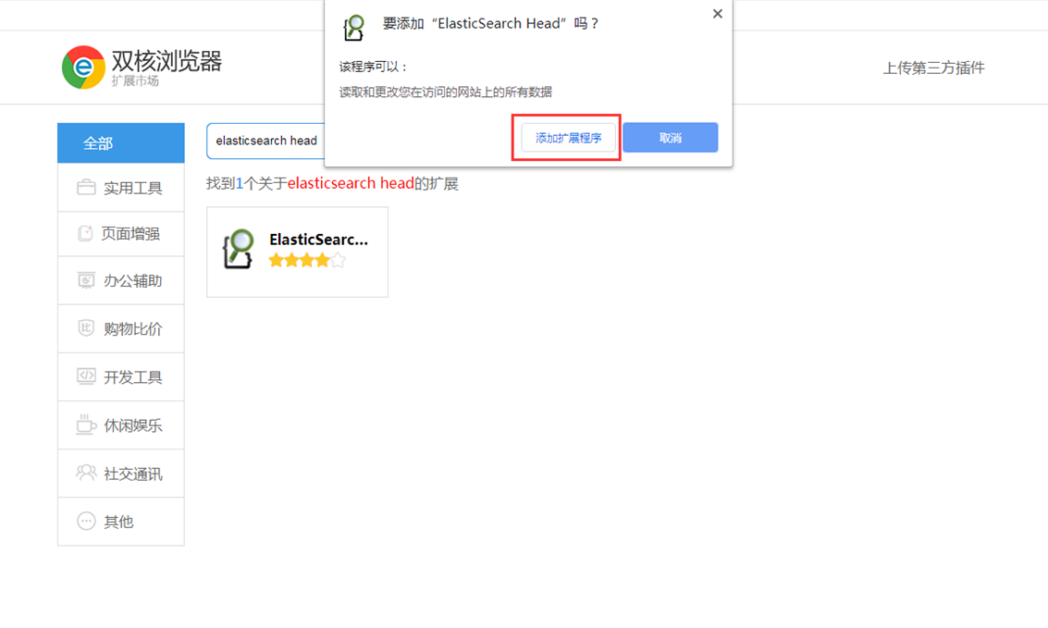Click the briefcase icon beside 实用工具
The width and height of the screenshot is (1048, 628).
click(86, 187)
